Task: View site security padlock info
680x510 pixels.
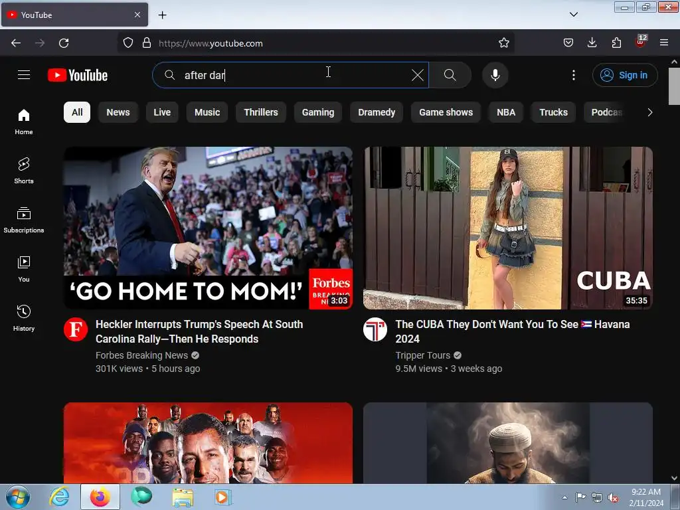Action: tap(147, 43)
